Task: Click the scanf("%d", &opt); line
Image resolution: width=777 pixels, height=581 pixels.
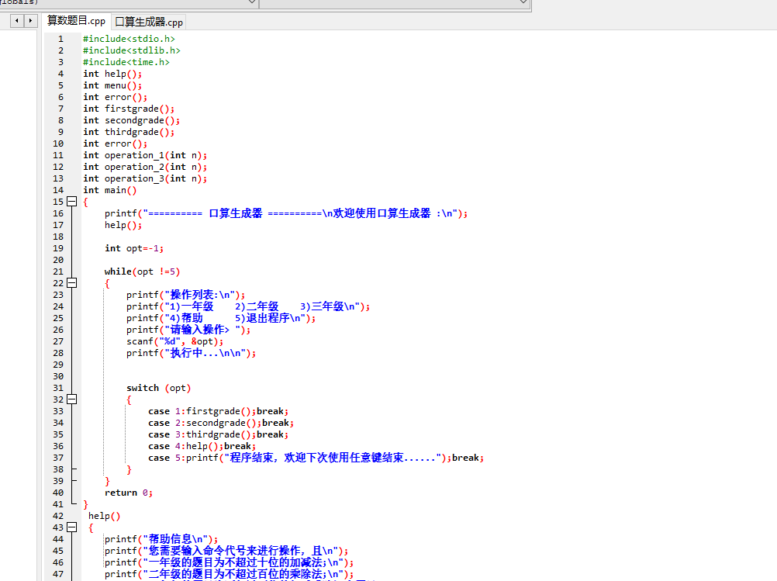Action: click(x=175, y=341)
